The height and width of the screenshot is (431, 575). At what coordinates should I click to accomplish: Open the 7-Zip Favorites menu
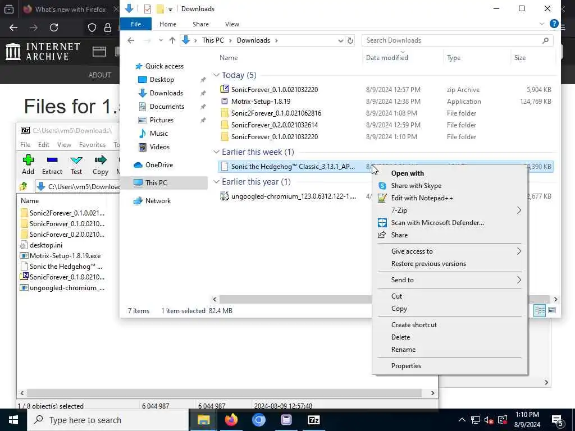pos(92,145)
